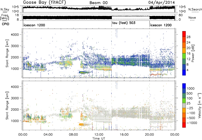Click the '3000' tick of the power panel
Image resolution: width=202 pixels, height=140 pixels.
pyautogui.click(x=15, y=46)
